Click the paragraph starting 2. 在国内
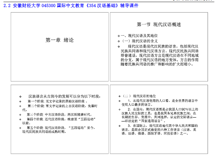This screenshot has width=215, height=156. pos(160,115)
